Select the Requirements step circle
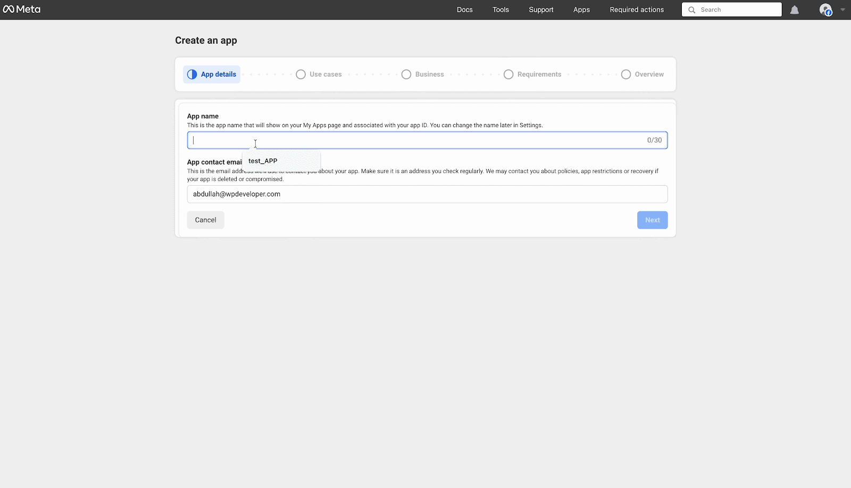This screenshot has height=488, width=851. click(508, 74)
